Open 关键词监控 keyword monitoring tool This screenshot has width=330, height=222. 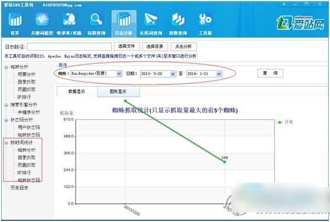tap(42, 24)
